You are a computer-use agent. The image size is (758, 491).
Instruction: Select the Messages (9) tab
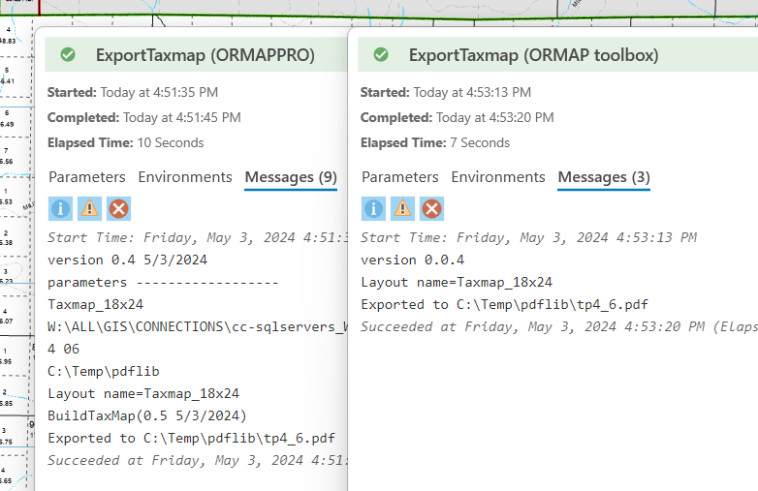pos(291,177)
